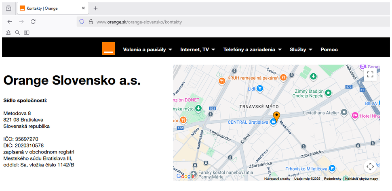The width and height of the screenshot is (392, 191).
Task: Click the shield tracking protection icon
Action: (x=82, y=22)
